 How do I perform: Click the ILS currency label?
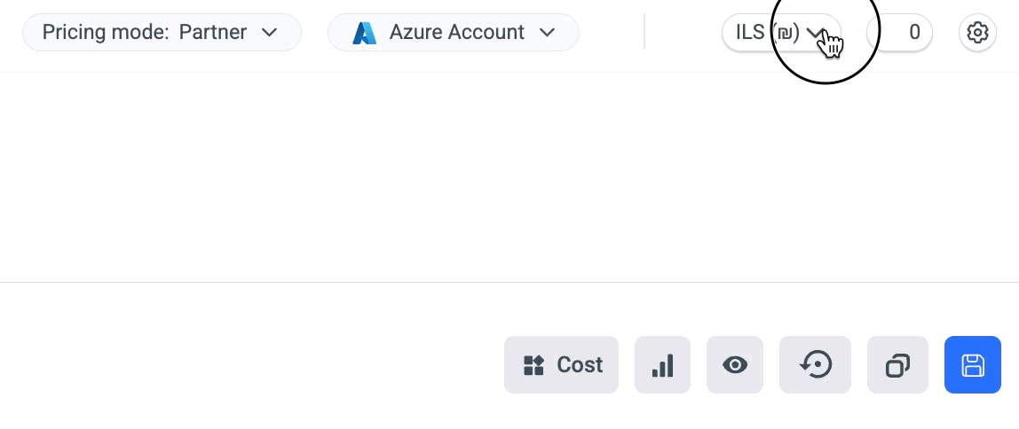[x=750, y=32]
